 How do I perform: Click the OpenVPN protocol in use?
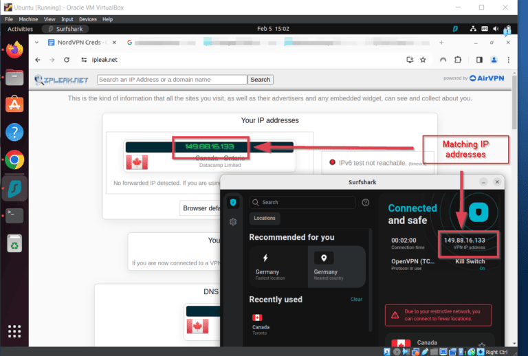(x=412, y=265)
